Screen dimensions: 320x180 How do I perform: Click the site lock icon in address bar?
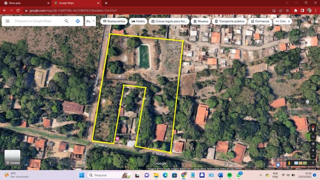[x=26, y=10]
